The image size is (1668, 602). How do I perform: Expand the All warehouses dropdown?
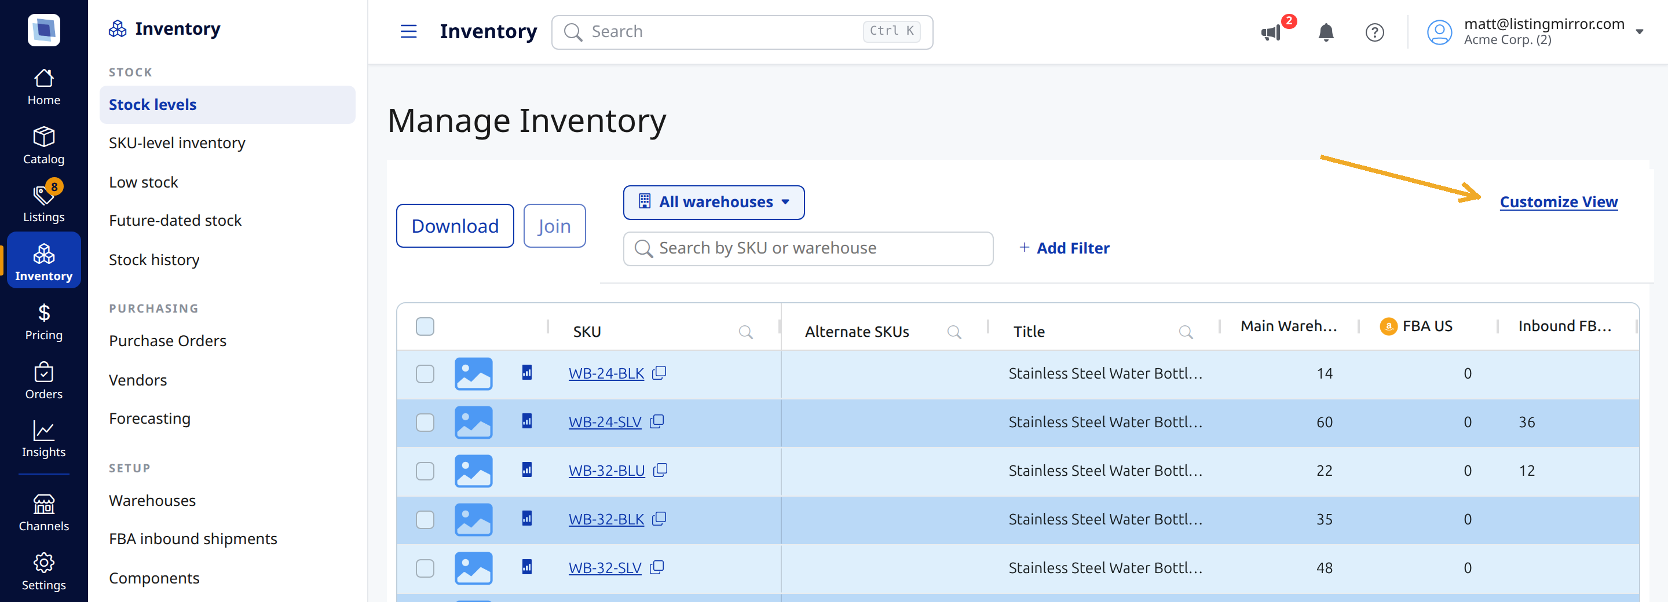click(714, 202)
